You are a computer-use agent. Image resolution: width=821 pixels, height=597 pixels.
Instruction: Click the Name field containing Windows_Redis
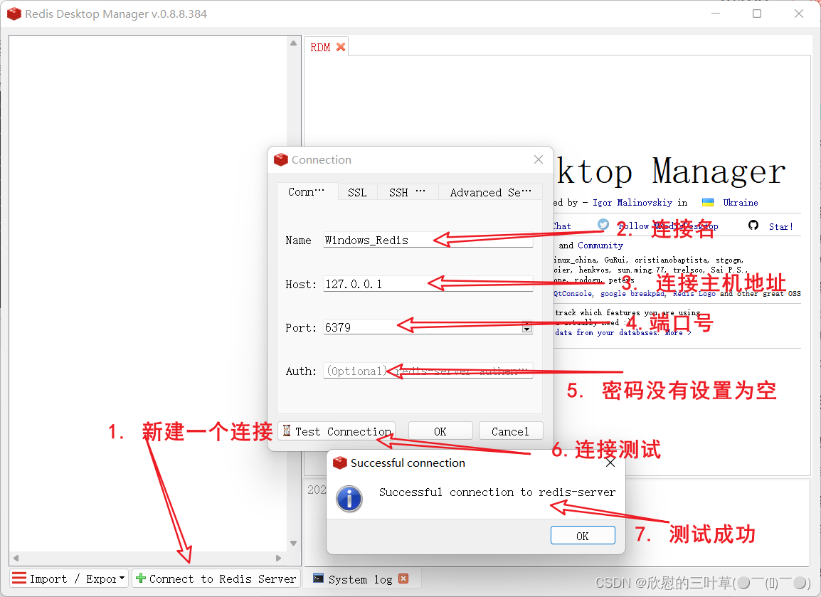click(x=428, y=240)
